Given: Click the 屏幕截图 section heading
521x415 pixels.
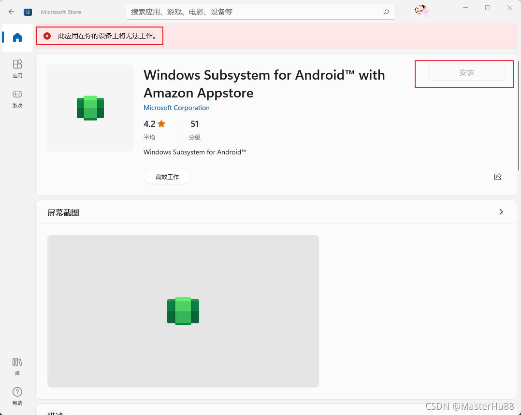Looking at the screenshot, I should coord(63,213).
